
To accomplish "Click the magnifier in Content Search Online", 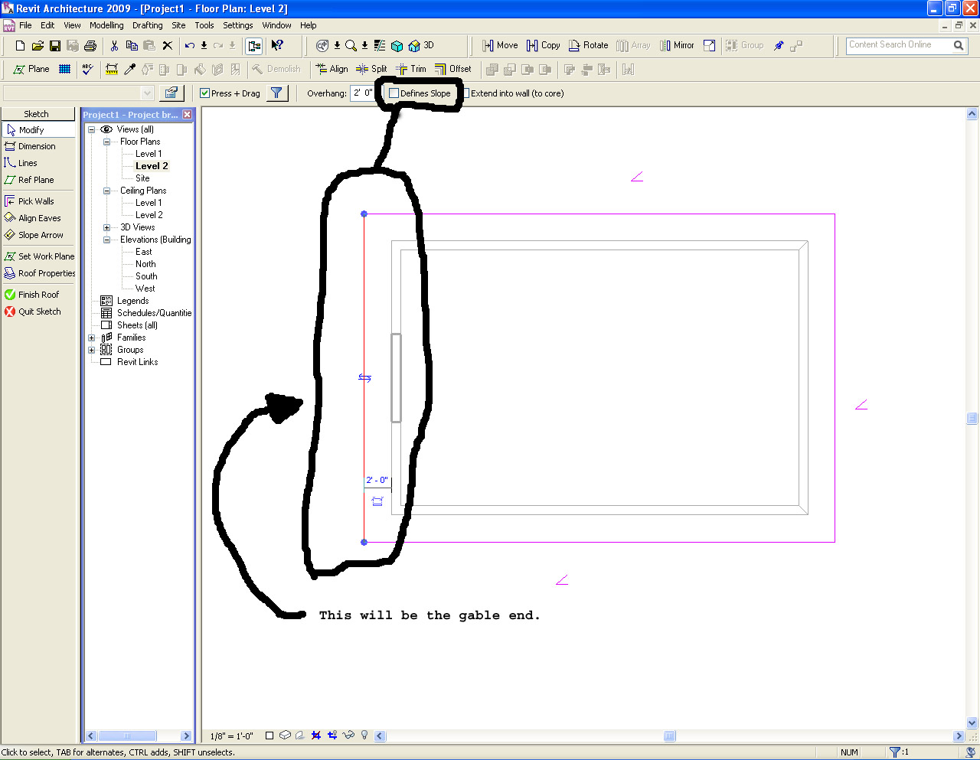I will pyautogui.click(x=958, y=45).
